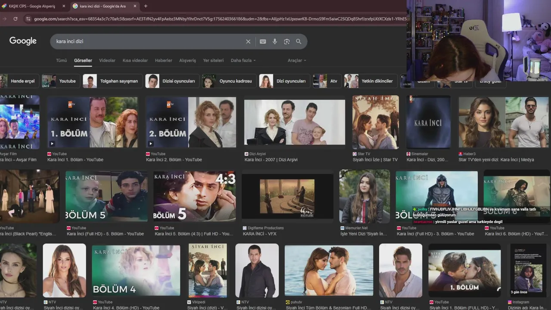
Task: Open a new browser tab with plus icon
Action: click(x=145, y=6)
